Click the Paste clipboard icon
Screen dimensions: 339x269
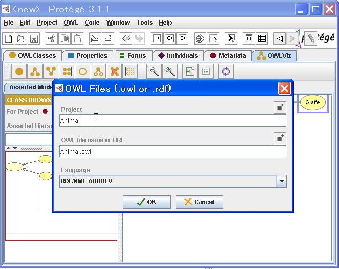coord(77,38)
